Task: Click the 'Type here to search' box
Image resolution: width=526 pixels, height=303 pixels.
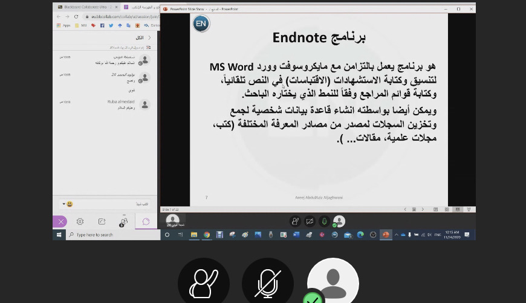Action: coord(113,235)
